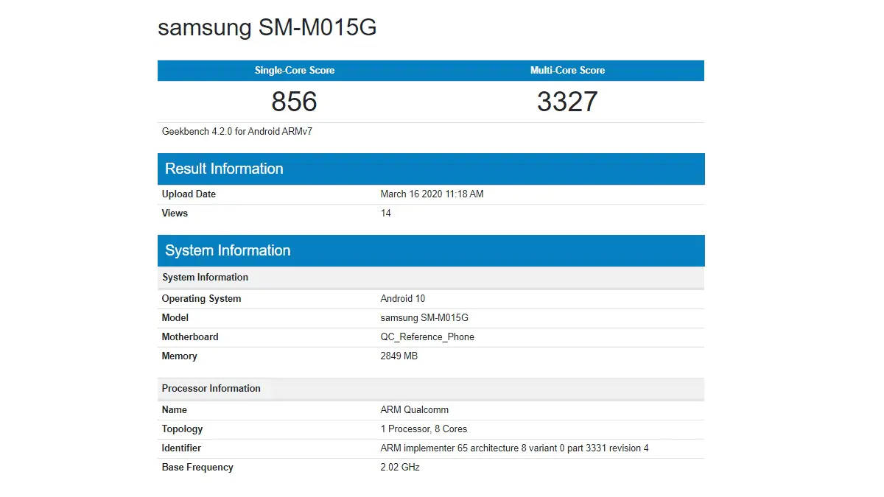Image resolution: width=884 pixels, height=497 pixels.
Task: Select the Android 10 value
Action: coord(403,299)
